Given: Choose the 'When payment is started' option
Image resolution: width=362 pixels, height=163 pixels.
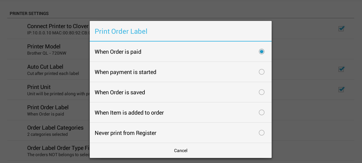Looking at the screenshot, I should (x=262, y=72).
